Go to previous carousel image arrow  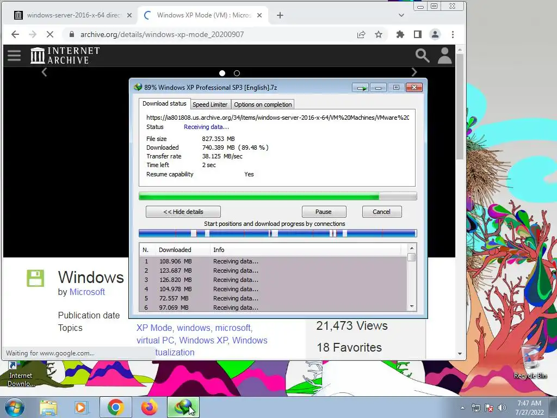(44, 72)
